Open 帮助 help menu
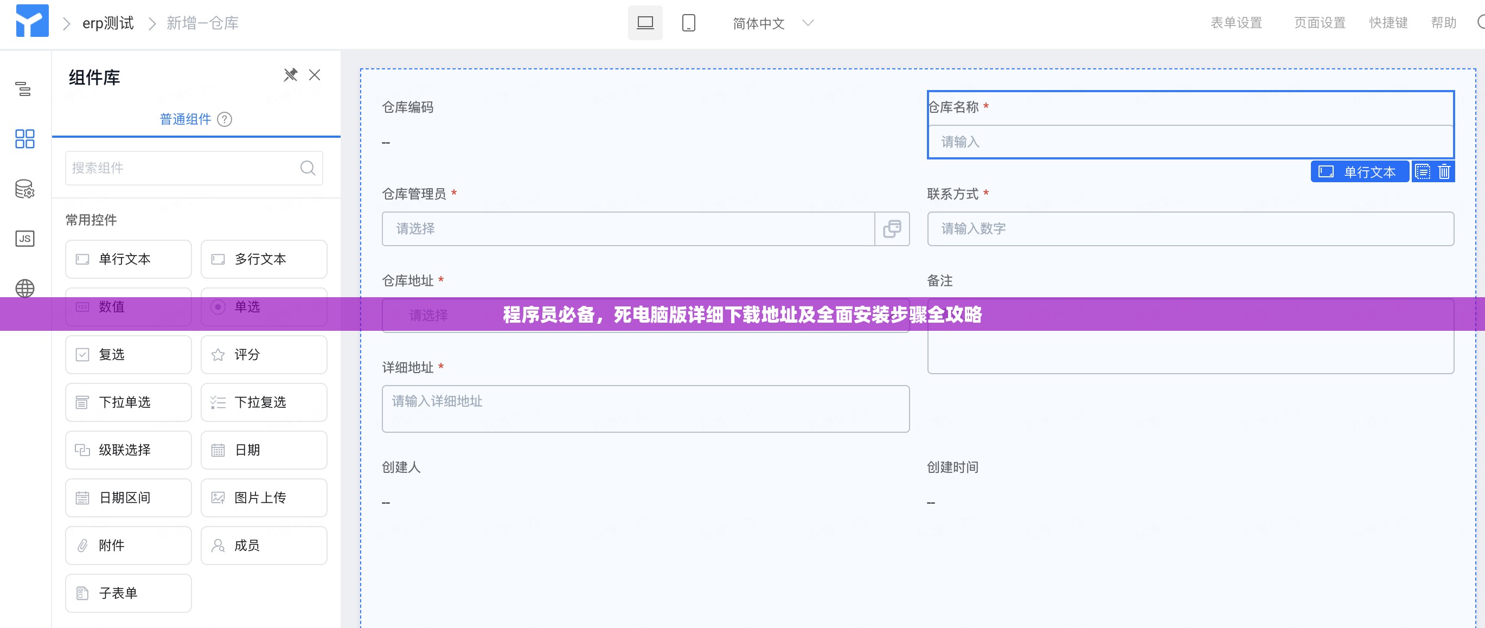 click(x=1443, y=23)
